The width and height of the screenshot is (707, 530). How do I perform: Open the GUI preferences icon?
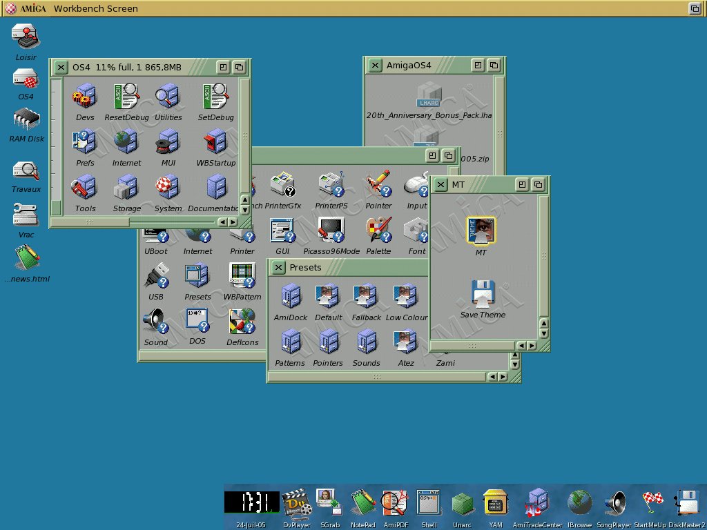[282, 230]
